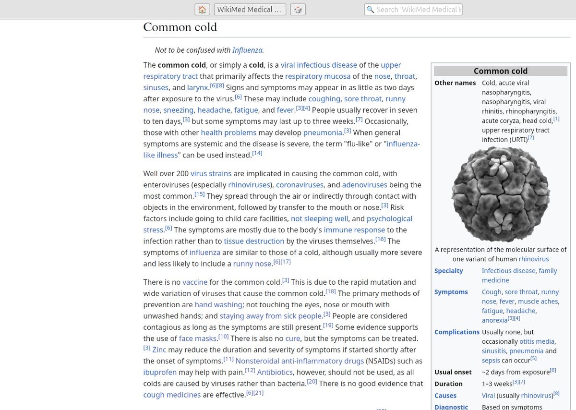Open the anorexia link in infobox
The image size is (576, 410).
tap(494, 320)
